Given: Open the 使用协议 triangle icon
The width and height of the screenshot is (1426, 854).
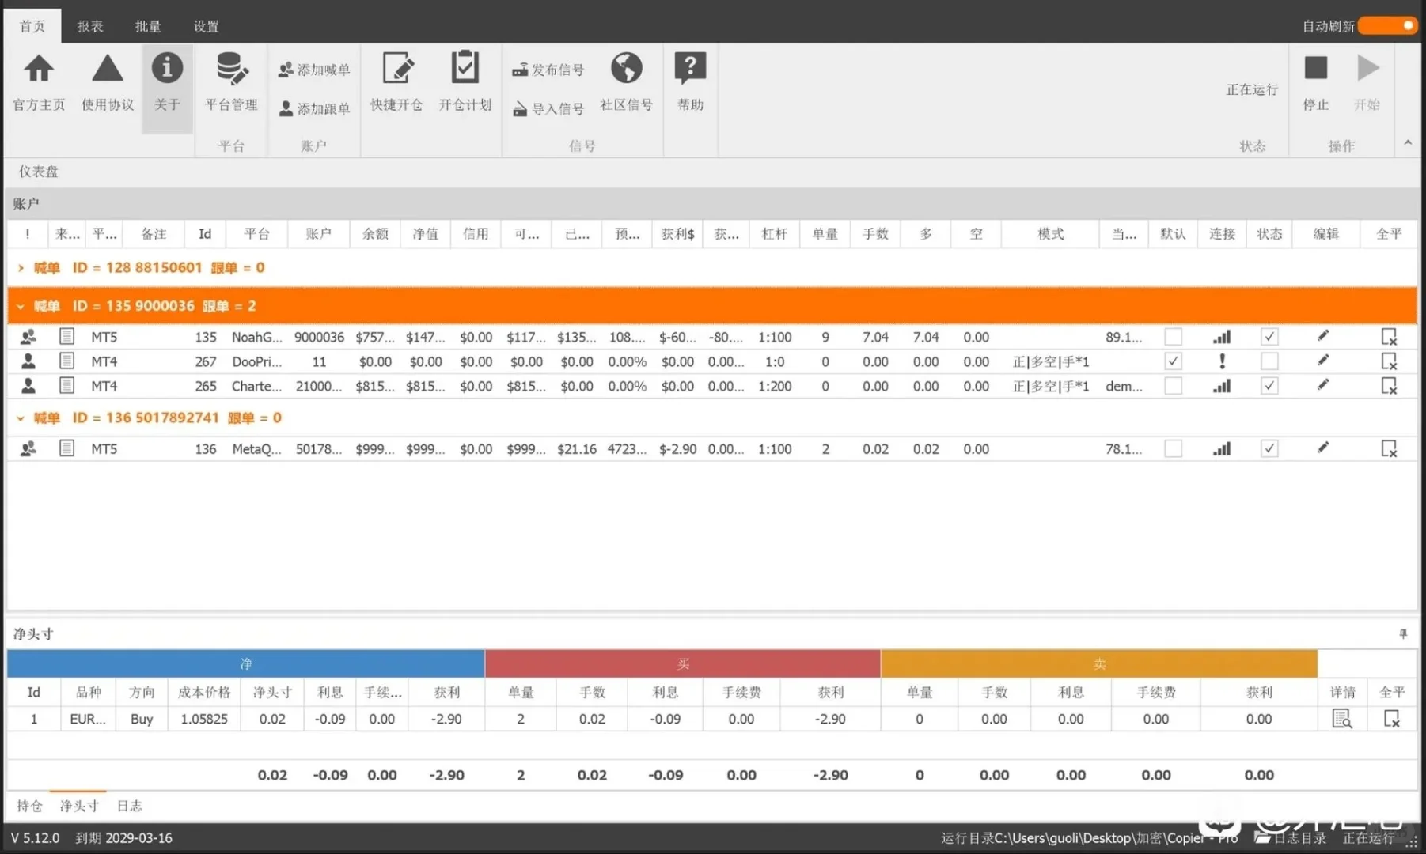Looking at the screenshot, I should 107,69.
